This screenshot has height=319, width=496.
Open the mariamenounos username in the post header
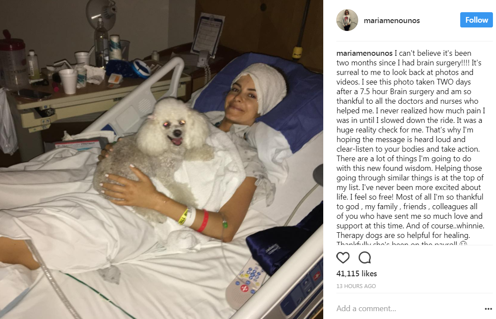pyautogui.click(x=392, y=20)
